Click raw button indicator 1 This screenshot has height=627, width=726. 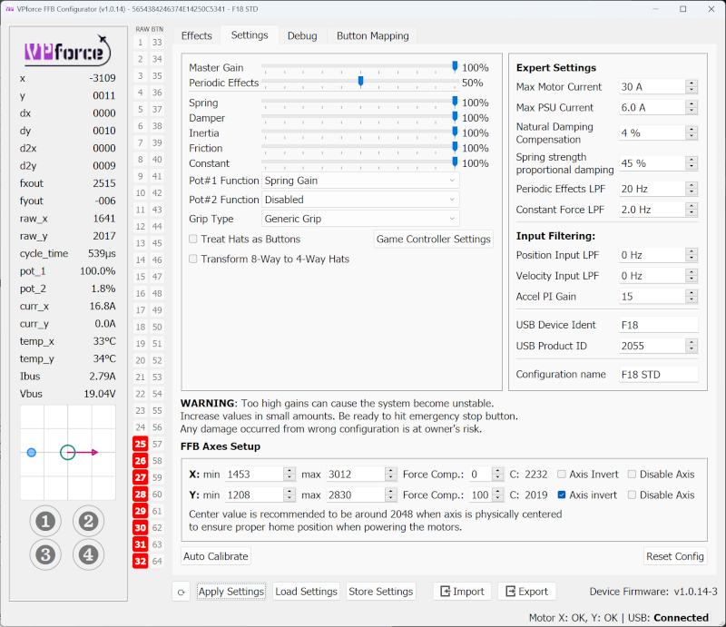141,42
